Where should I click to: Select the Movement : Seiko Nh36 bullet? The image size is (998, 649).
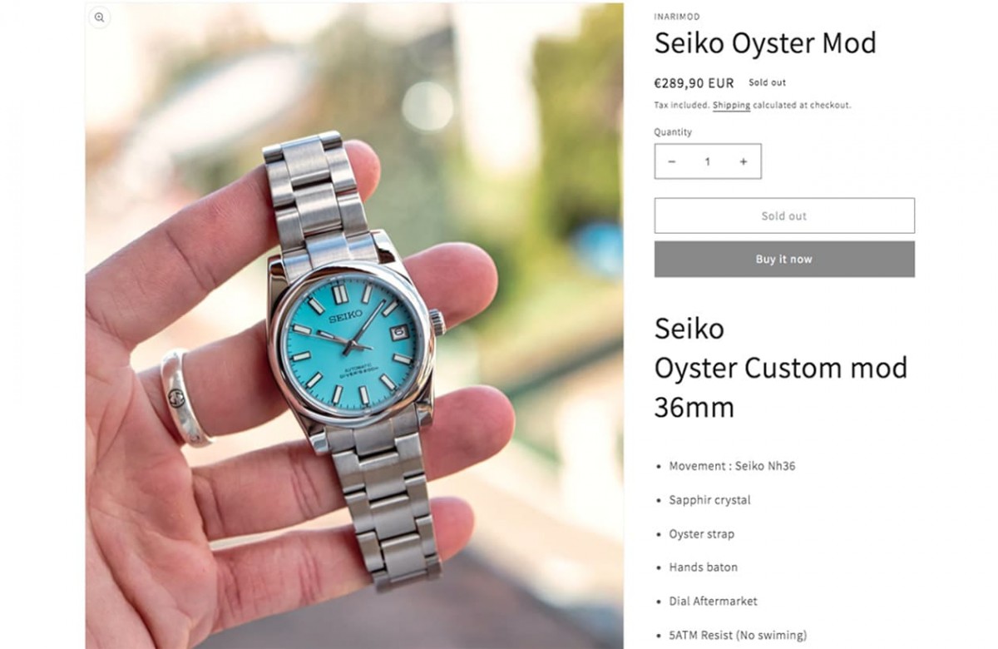coord(732,466)
